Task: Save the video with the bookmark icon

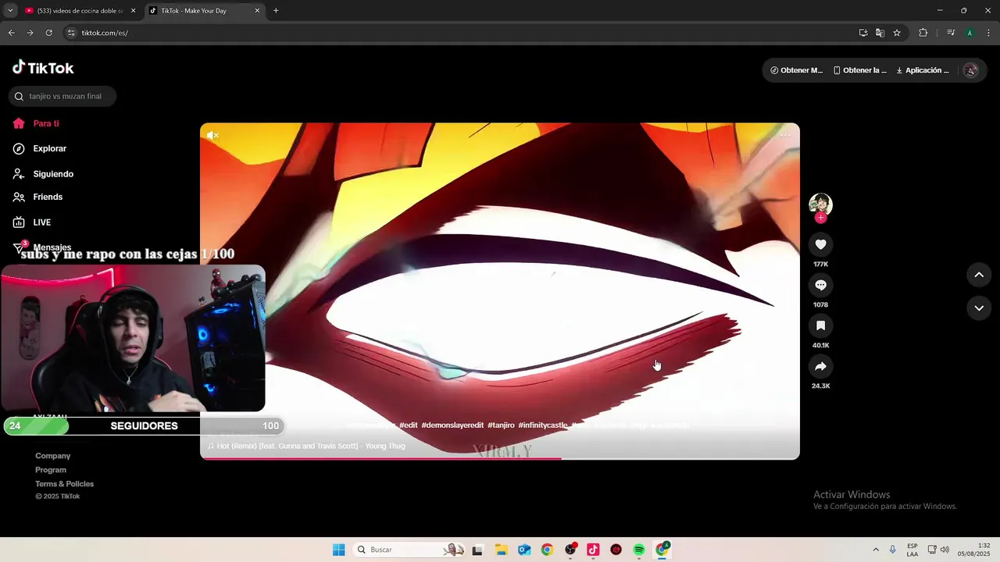Action: (820, 325)
